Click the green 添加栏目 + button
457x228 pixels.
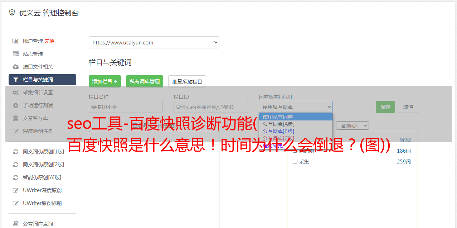pos(105,81)
